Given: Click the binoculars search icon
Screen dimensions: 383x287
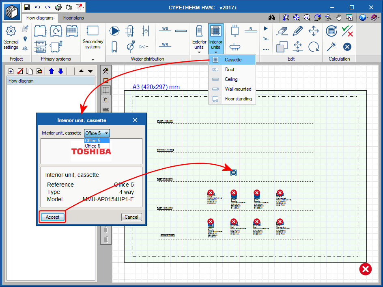Looking at the screenshot, I should [x=272, y=18].
